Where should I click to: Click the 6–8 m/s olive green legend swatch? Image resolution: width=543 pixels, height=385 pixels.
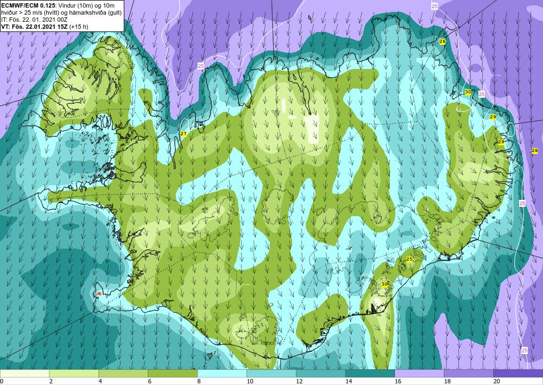tap(173, 374)
